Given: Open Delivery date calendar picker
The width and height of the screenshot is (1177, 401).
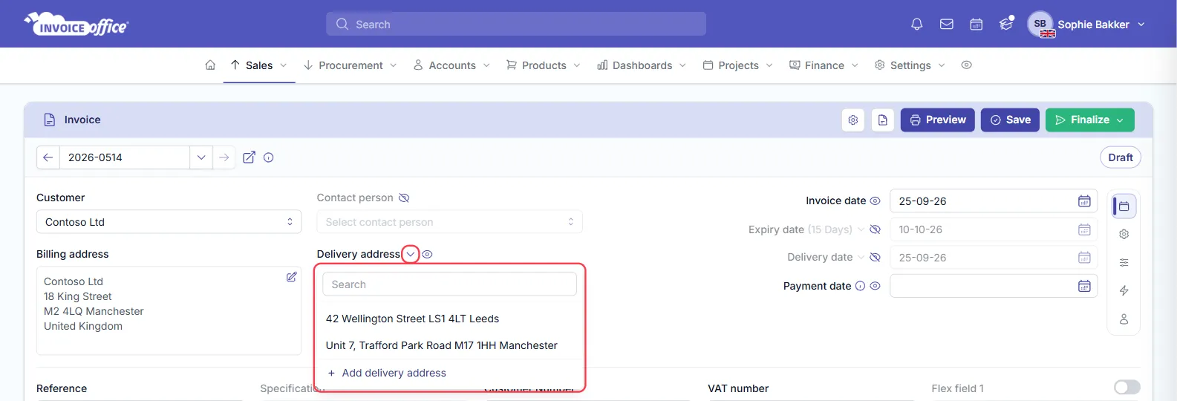Looking at the screenshot, I should click(1084, 258).
